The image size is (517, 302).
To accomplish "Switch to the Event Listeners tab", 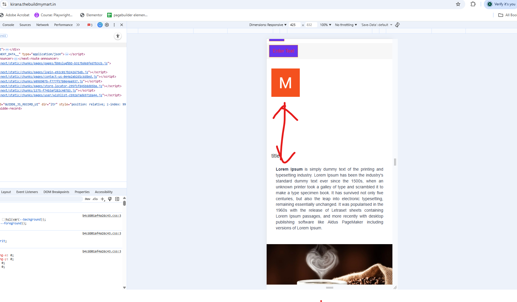I will pyautogui.click(x=27, y=192).
